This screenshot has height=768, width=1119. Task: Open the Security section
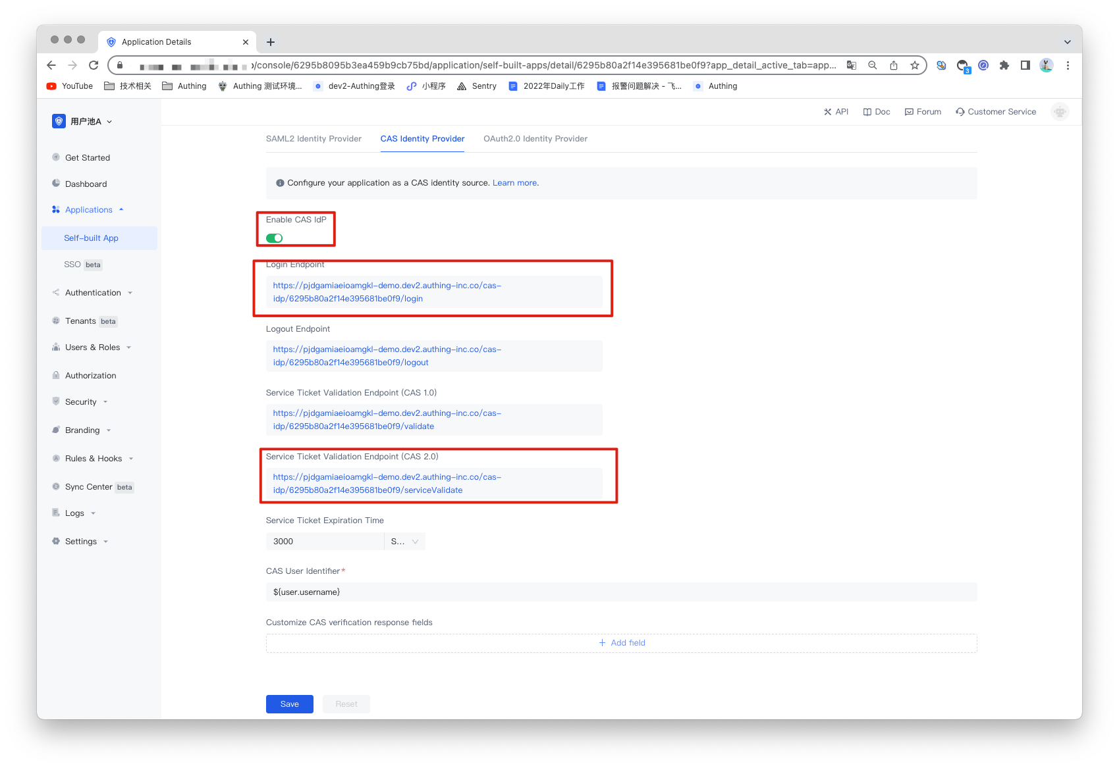(81, 401)
